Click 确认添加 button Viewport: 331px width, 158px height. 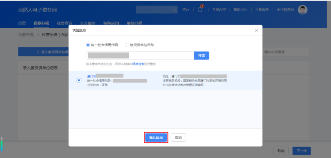(156, 138)
